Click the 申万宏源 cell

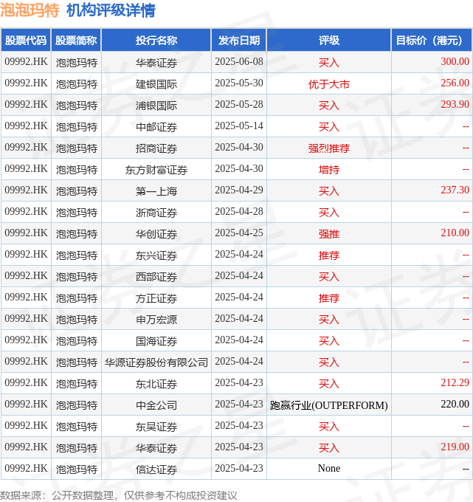pos(156,319)
